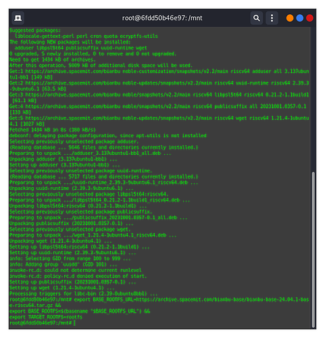Click 'info: Selecting GID from range' line
The height and width of the screenshot is (338, 325).
tap(70, 259)
